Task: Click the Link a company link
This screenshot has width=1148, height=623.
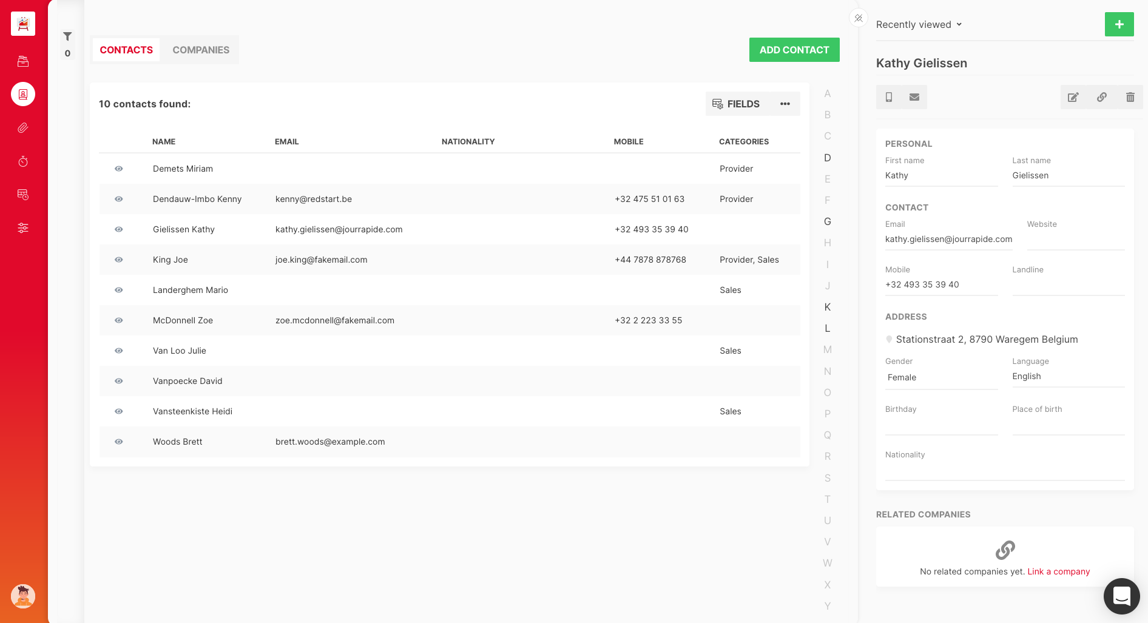Action: click(1058, 571)
